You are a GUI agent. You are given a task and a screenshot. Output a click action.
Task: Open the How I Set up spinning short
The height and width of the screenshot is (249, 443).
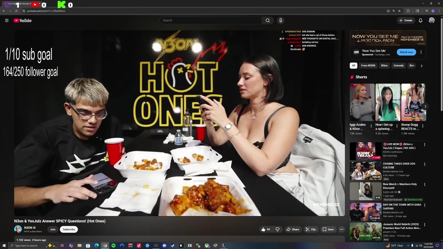(x=388, y=102)
